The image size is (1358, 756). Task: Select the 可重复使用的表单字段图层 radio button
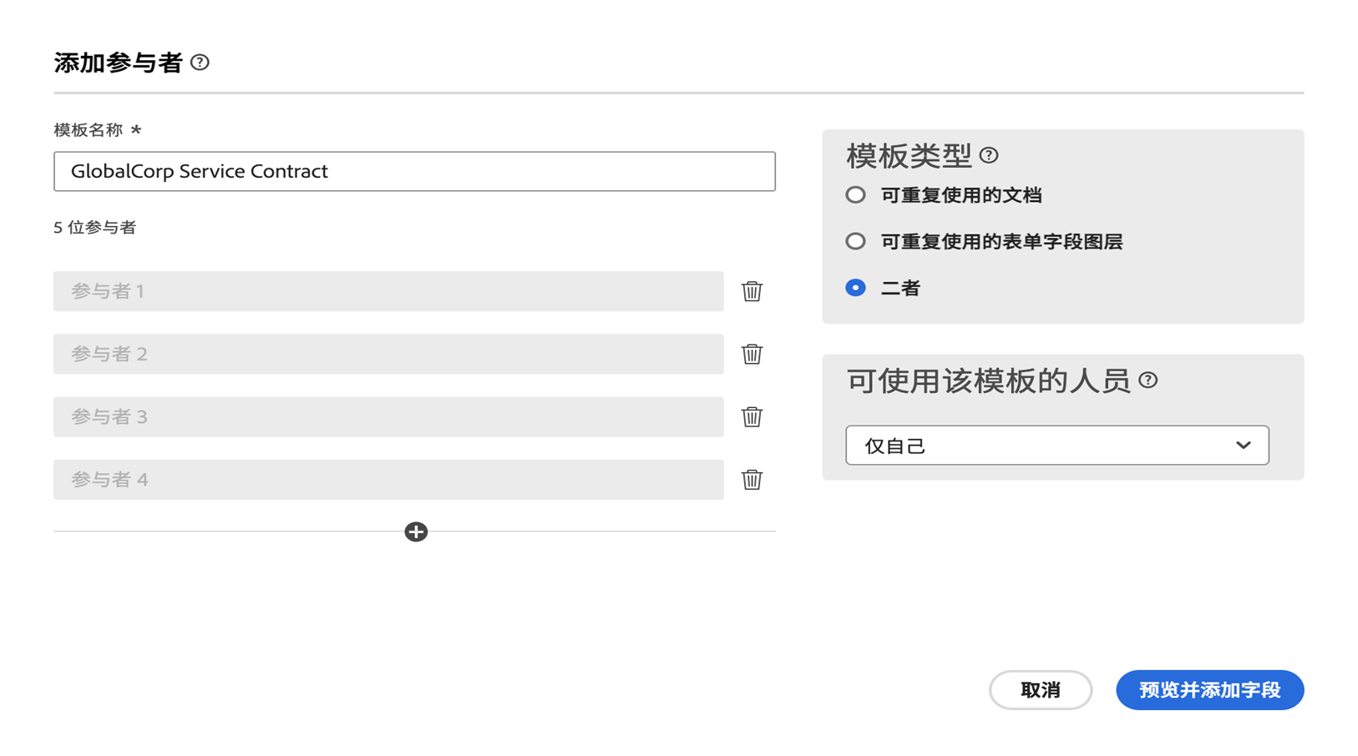[855, 240]
